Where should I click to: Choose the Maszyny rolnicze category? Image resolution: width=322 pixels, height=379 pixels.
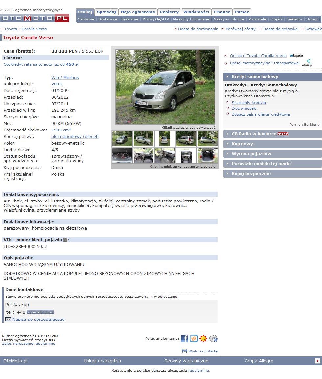[x=229, y=19]
